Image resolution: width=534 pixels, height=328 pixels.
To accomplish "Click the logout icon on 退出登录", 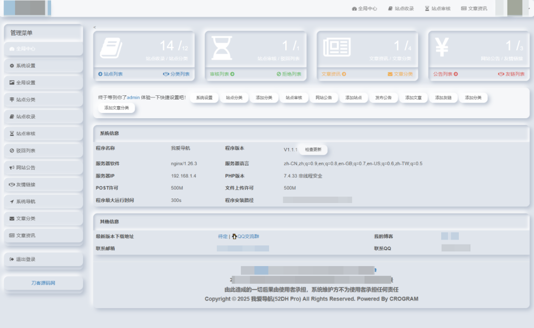I will point(12,260).
